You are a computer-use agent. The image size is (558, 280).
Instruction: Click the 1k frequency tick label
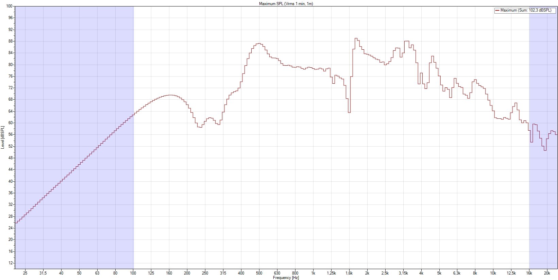pyautogui.click(x=313, y=273)
